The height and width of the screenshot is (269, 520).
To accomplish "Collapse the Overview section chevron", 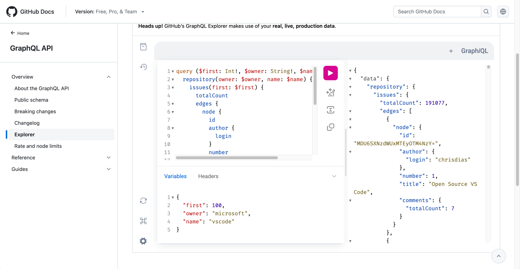I will (109, 77).
